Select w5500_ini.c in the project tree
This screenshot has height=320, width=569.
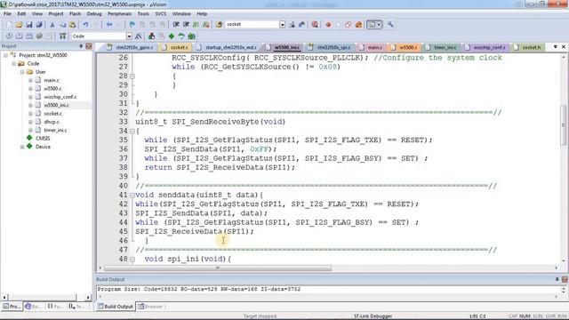[56, 105]
